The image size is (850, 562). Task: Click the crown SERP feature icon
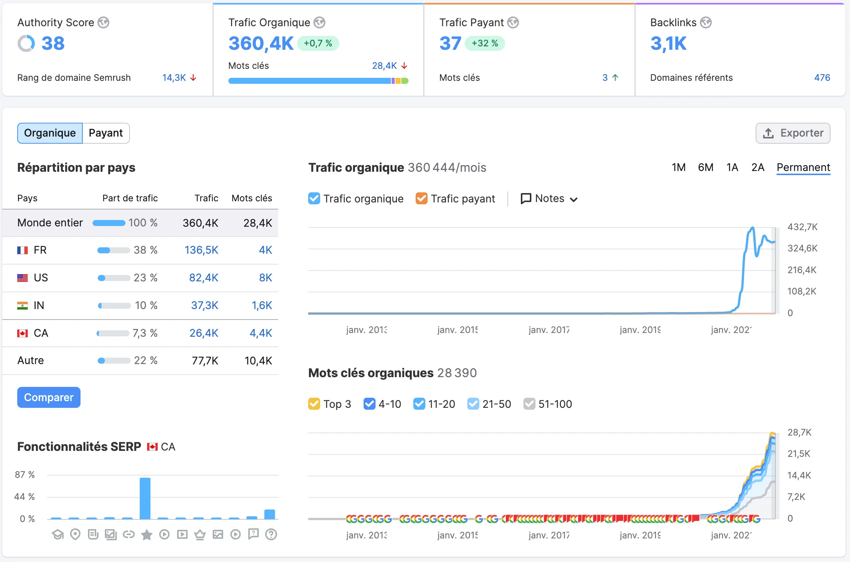[x=200, y=535]
